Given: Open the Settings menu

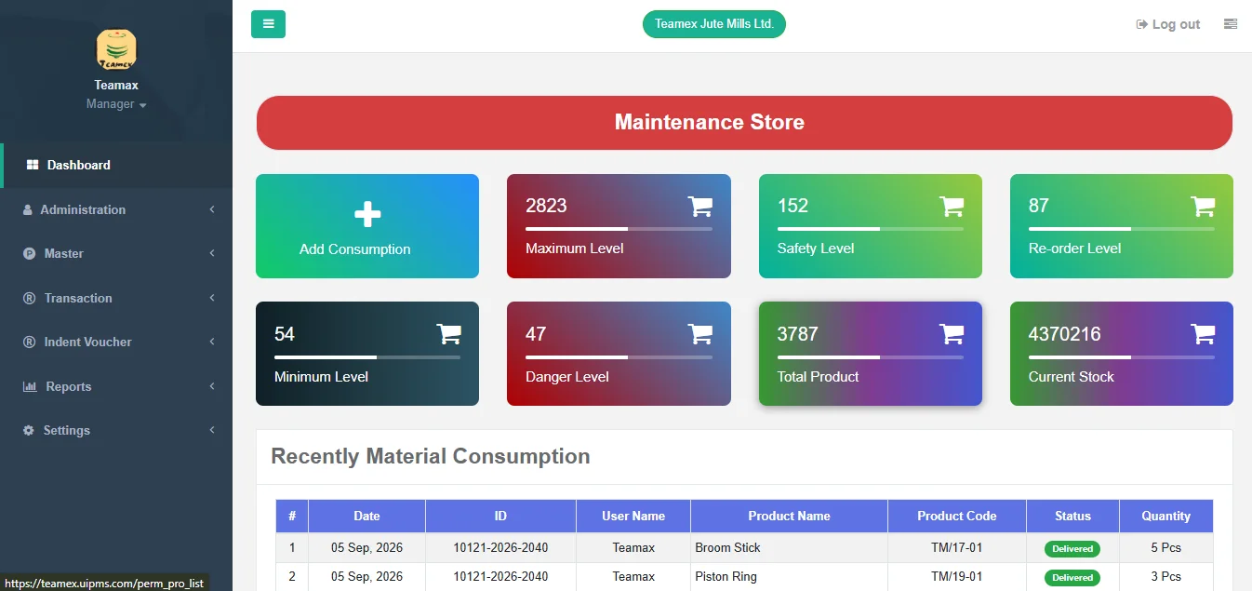Looking at the screenshot, I should [116, 430].
